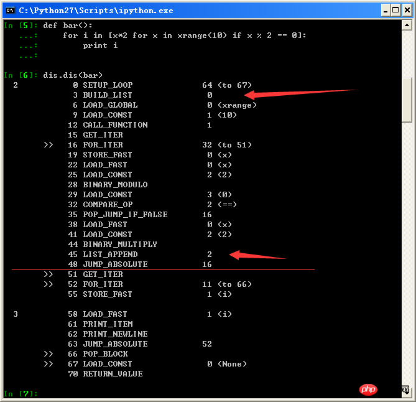Screen dimensions: 416x402
Task: Click the LOAD_FAST at offset 22
Action: (x=105, y=165)
